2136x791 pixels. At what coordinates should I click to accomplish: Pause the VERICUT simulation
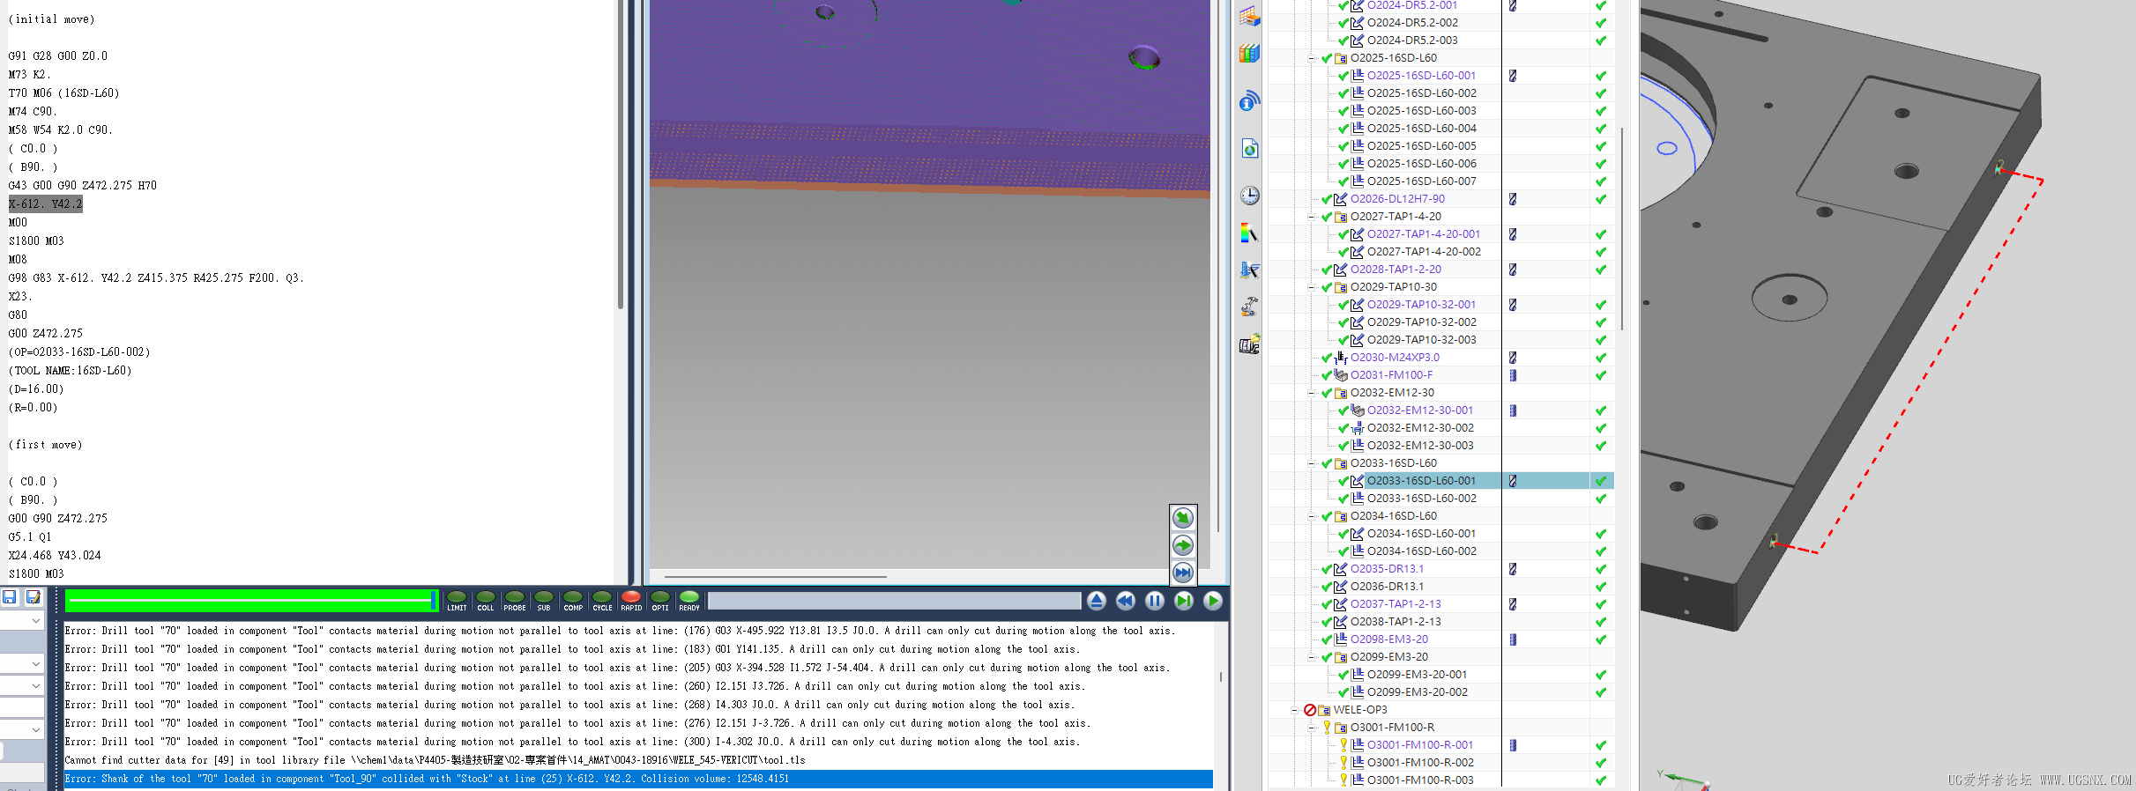tap(1155, 601)
